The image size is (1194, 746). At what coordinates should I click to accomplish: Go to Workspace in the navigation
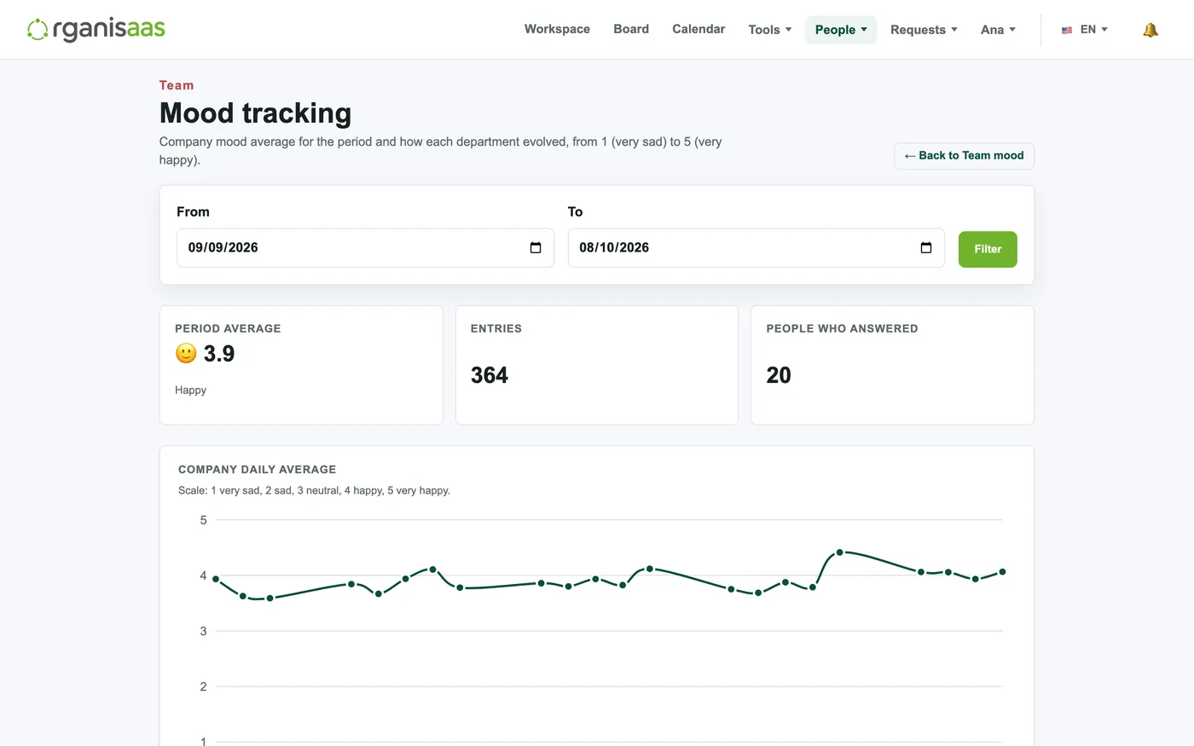[x=557, y=29]
